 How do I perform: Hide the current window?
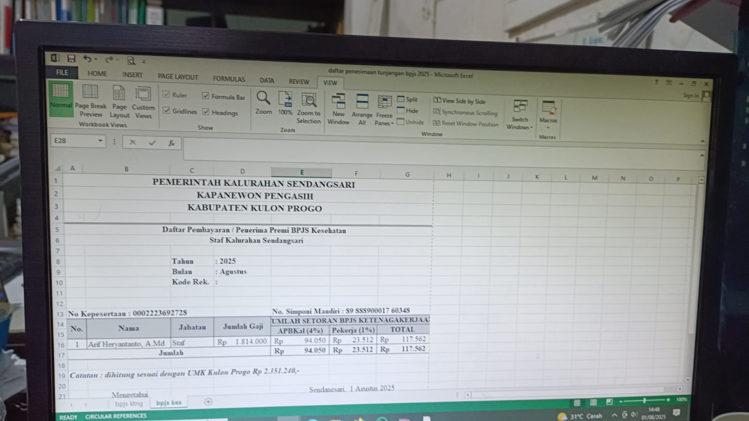coord(408,111)
